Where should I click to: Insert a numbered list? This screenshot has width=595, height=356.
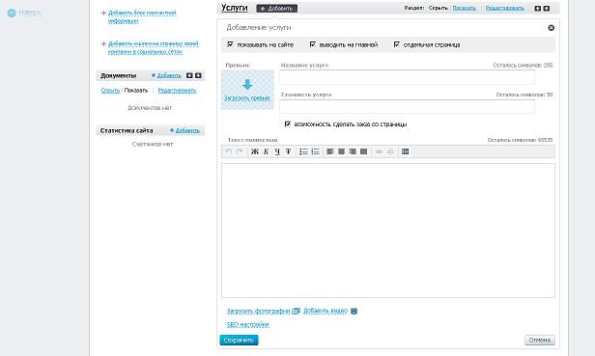(x=315, y=151)
